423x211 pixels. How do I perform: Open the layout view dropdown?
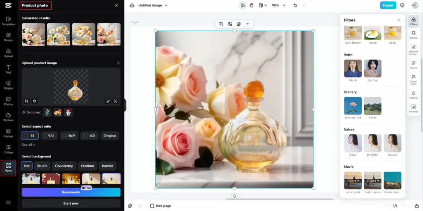point(262,5)
